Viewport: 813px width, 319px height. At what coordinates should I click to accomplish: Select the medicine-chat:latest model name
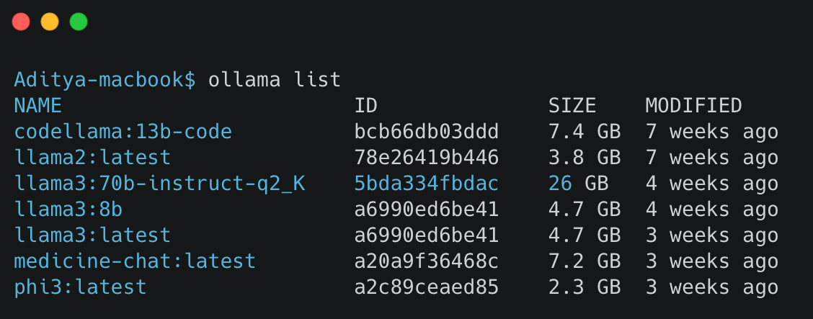tap(135, 261)
